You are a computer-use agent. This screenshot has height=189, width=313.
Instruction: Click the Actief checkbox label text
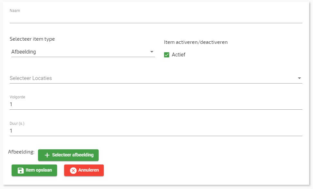179,55
